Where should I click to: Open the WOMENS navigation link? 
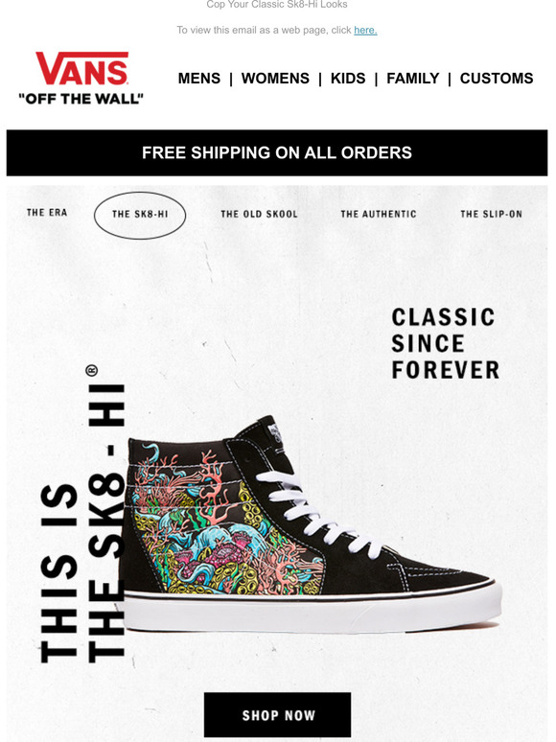275,78
